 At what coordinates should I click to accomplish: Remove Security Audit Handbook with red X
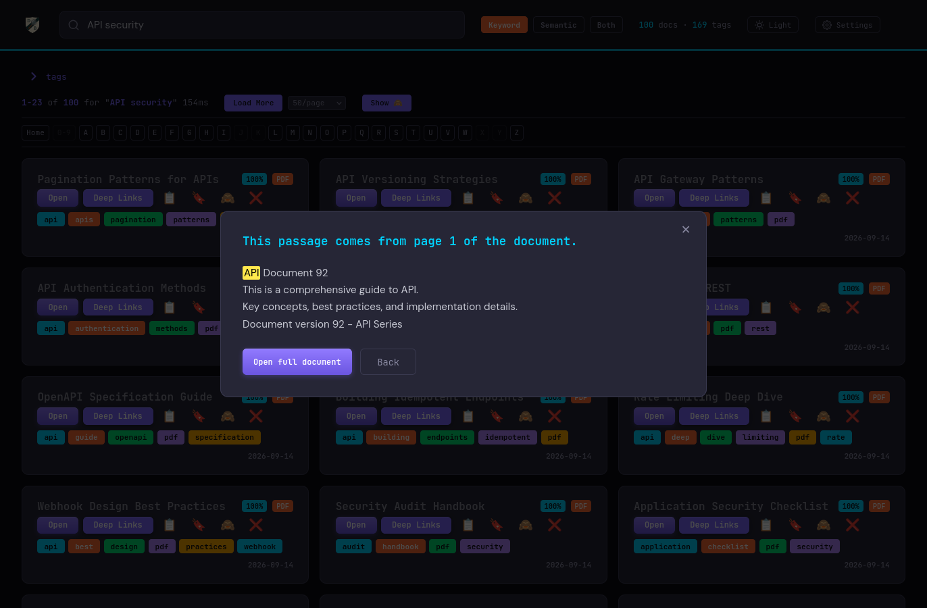click(x=555, y=525)
